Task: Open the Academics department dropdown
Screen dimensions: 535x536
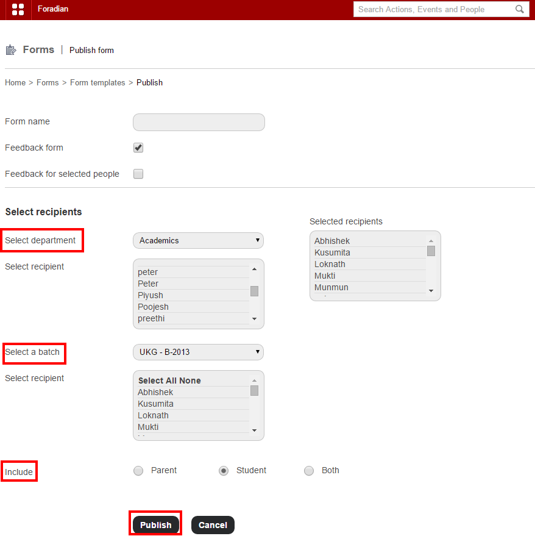Action: pyautogui.click(x=198, y=240)
